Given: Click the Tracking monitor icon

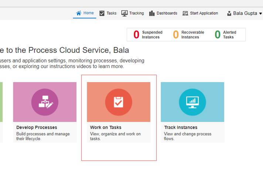Looking at the screenshot, I should click(x=124, y=13).
